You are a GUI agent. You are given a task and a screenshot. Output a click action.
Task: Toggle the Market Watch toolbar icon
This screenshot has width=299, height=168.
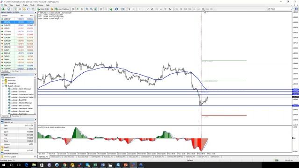point(15,9)
